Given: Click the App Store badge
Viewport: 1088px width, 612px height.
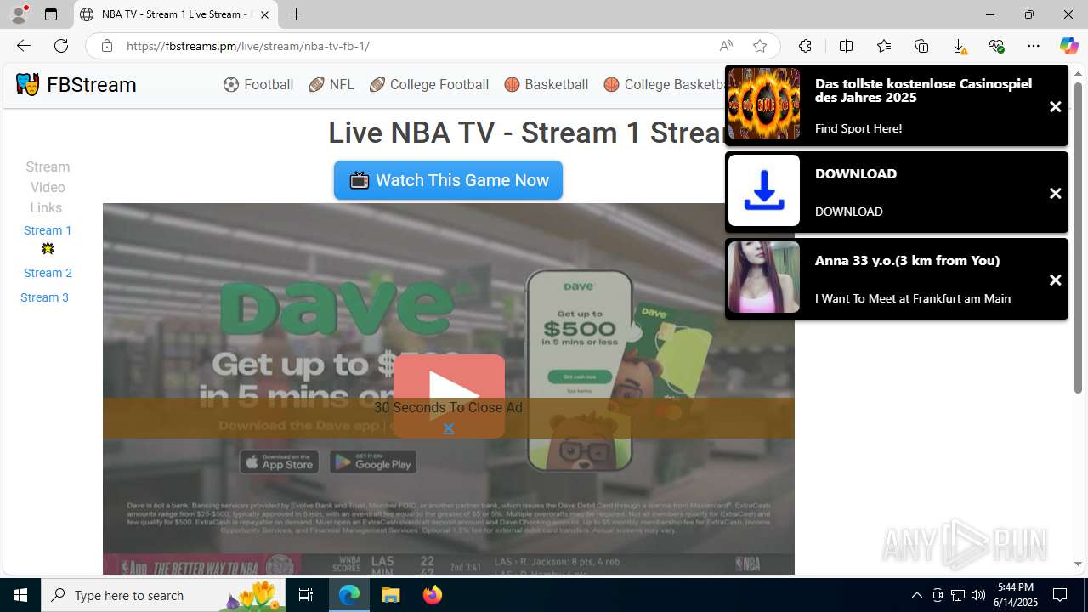Looking at the screenshot, I should (x=279, y=462).
